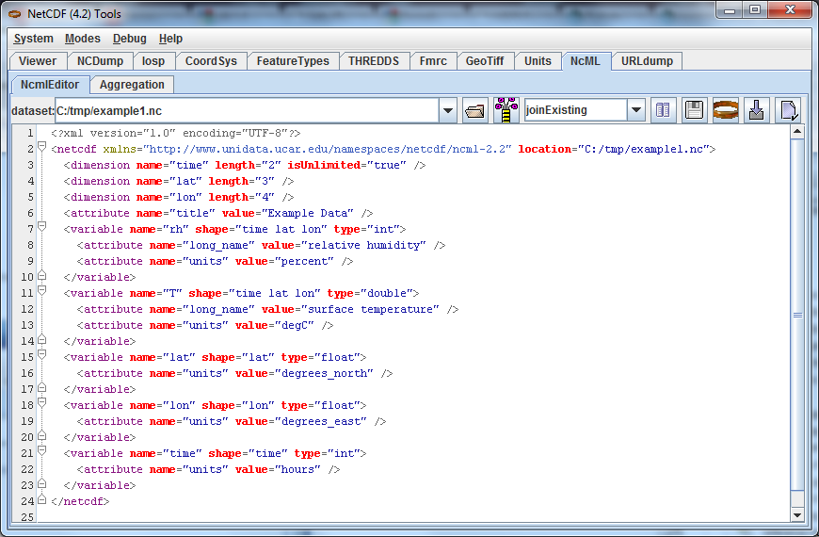This screenshot has height=537, width=819.
Task: Click the brown NetCDF ring icon
Action: pyautogui.click(x=724, y=110)
